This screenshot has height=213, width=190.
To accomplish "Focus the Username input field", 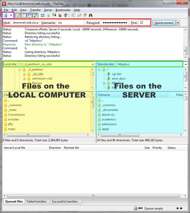I will point(70,23).
